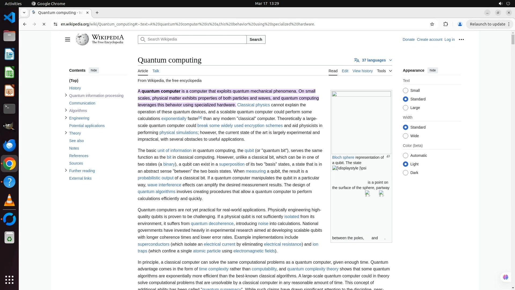Open the Tools dropdown menu
Viewport: 515px width, 290px height.
(384, 71)
